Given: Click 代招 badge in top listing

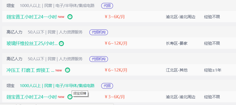Looking at the screenshot, I should click(107, 6).
